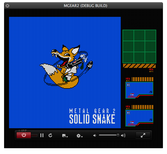Click the lower blue mini screen thumbnail

[x=139, y=118]
